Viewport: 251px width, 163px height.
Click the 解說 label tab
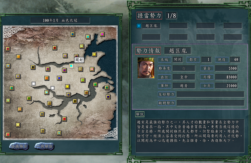click(140, 114)
